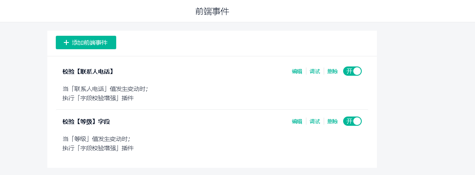Disable the 校验【等级】字段 event switch
The height and width of the screenshot is (175, 475).
(x=352, y=121)
